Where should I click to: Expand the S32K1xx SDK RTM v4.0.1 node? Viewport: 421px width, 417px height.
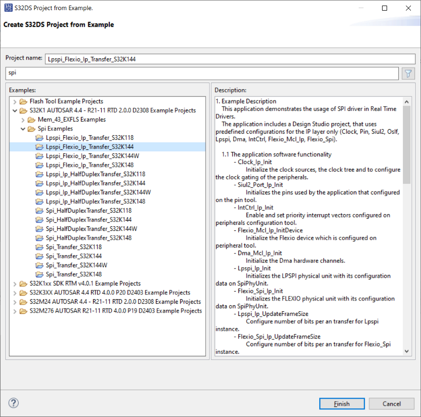pos(15,283)
